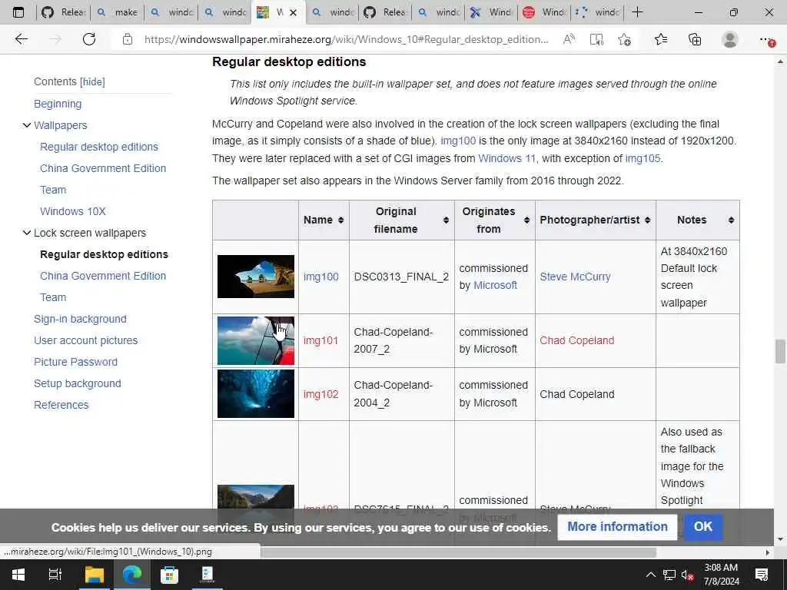Viewport: 787px width, 590px height.
Task: Open the last 'windo' tab with dots icon
Action: [597, 12]
